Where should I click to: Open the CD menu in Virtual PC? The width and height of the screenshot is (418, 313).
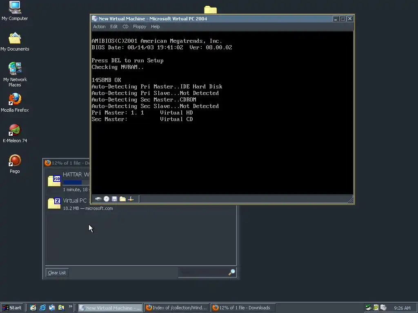(125, 26)
